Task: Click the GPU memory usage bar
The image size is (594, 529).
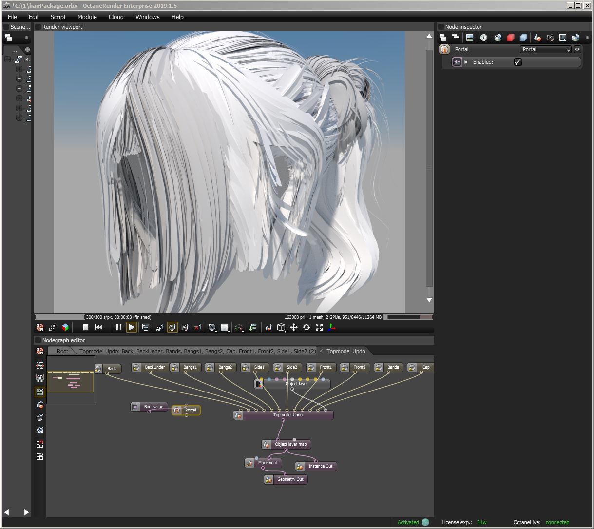Action: 408,317
